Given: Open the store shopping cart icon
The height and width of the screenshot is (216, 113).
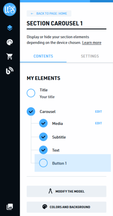Looking at the screenshot, I should (x=10, y=56).
